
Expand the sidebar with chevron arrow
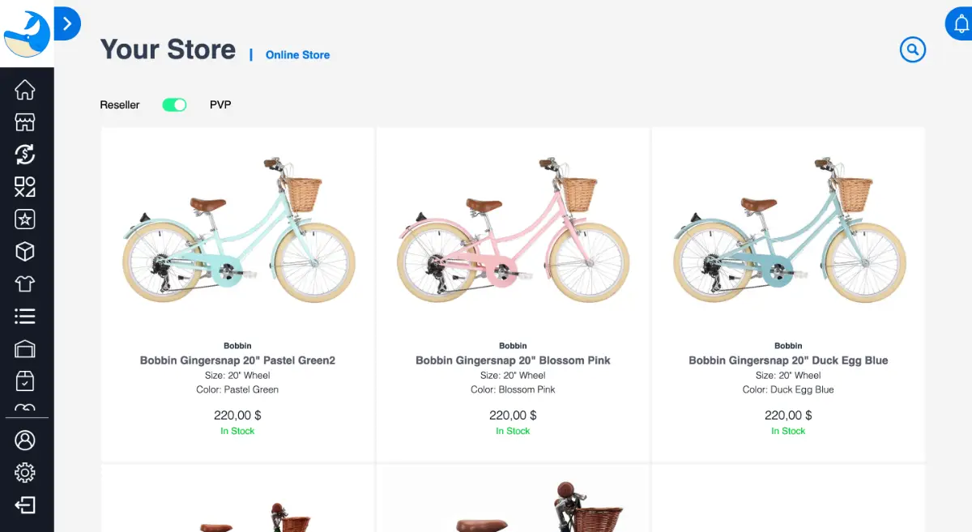67,24
